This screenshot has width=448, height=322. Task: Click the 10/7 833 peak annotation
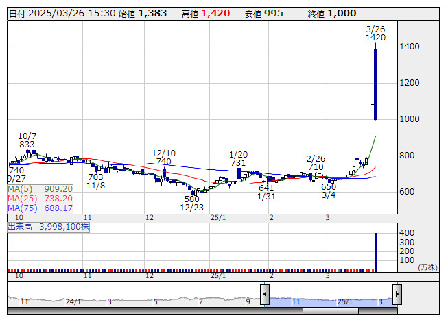[27, 140]
